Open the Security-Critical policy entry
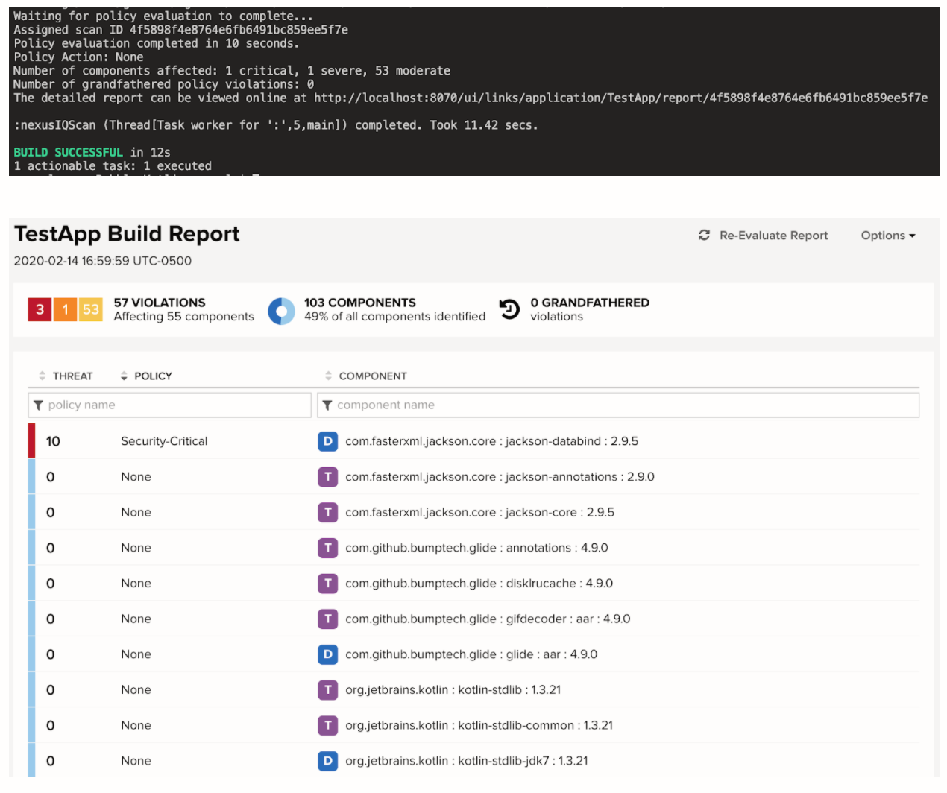The width and height of the screenshot is (947, 793). [x=164, y=441]
